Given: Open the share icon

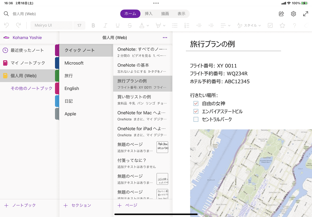Looking at the screenshot, I should pos(281,14).
